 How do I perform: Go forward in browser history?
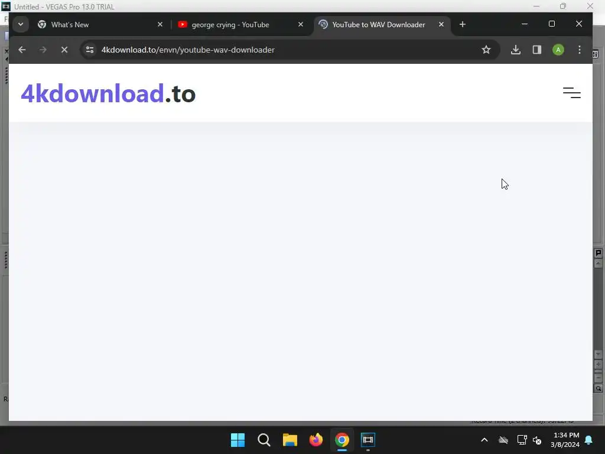[x=43, y=50]
